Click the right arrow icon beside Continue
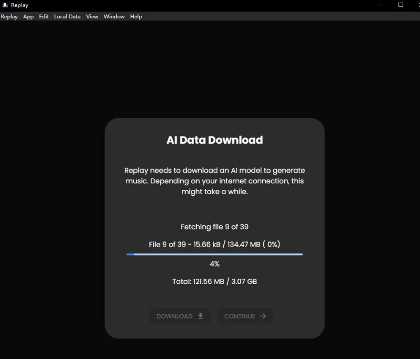Image resolution: width=420 pixels, height=359 pixels. 263,316
